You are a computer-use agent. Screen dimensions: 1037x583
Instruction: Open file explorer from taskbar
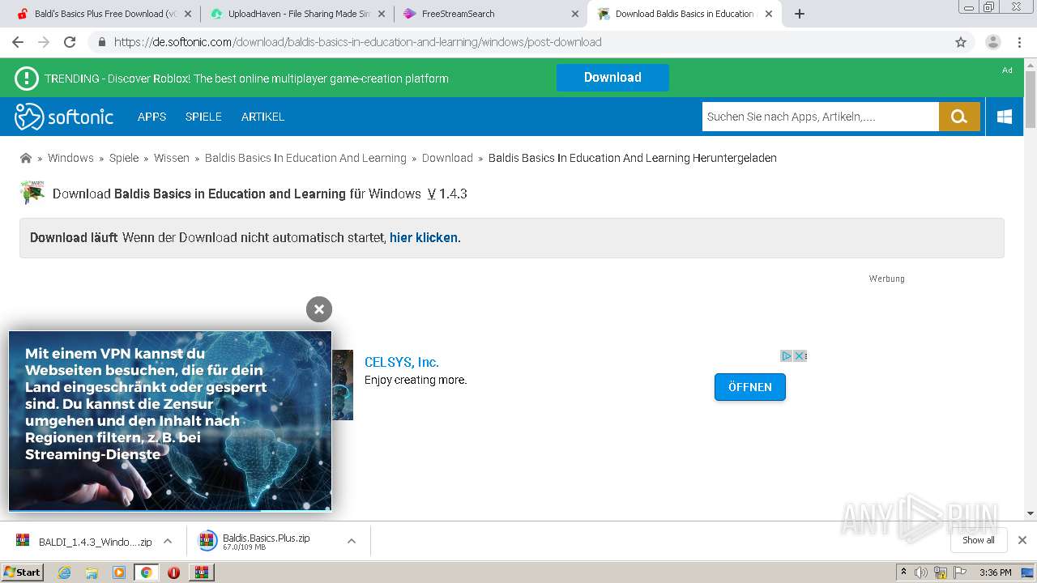click(x=92, y=572)
